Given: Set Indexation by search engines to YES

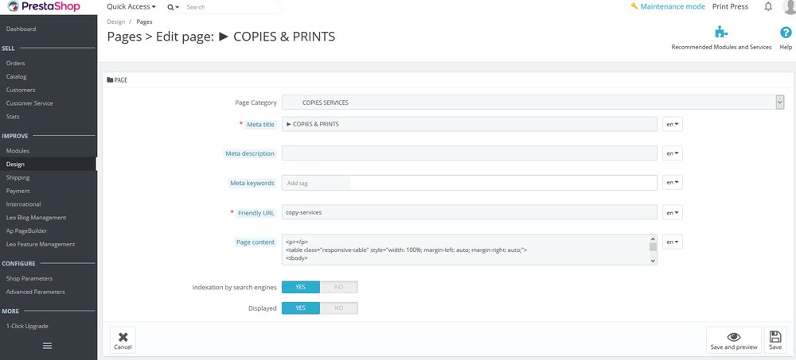Looking at the screenshot, I should coord(301,287).
